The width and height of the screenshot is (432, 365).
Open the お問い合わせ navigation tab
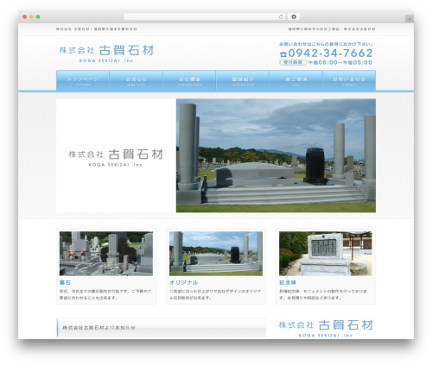pyautogui.click(x=349, y=80)
